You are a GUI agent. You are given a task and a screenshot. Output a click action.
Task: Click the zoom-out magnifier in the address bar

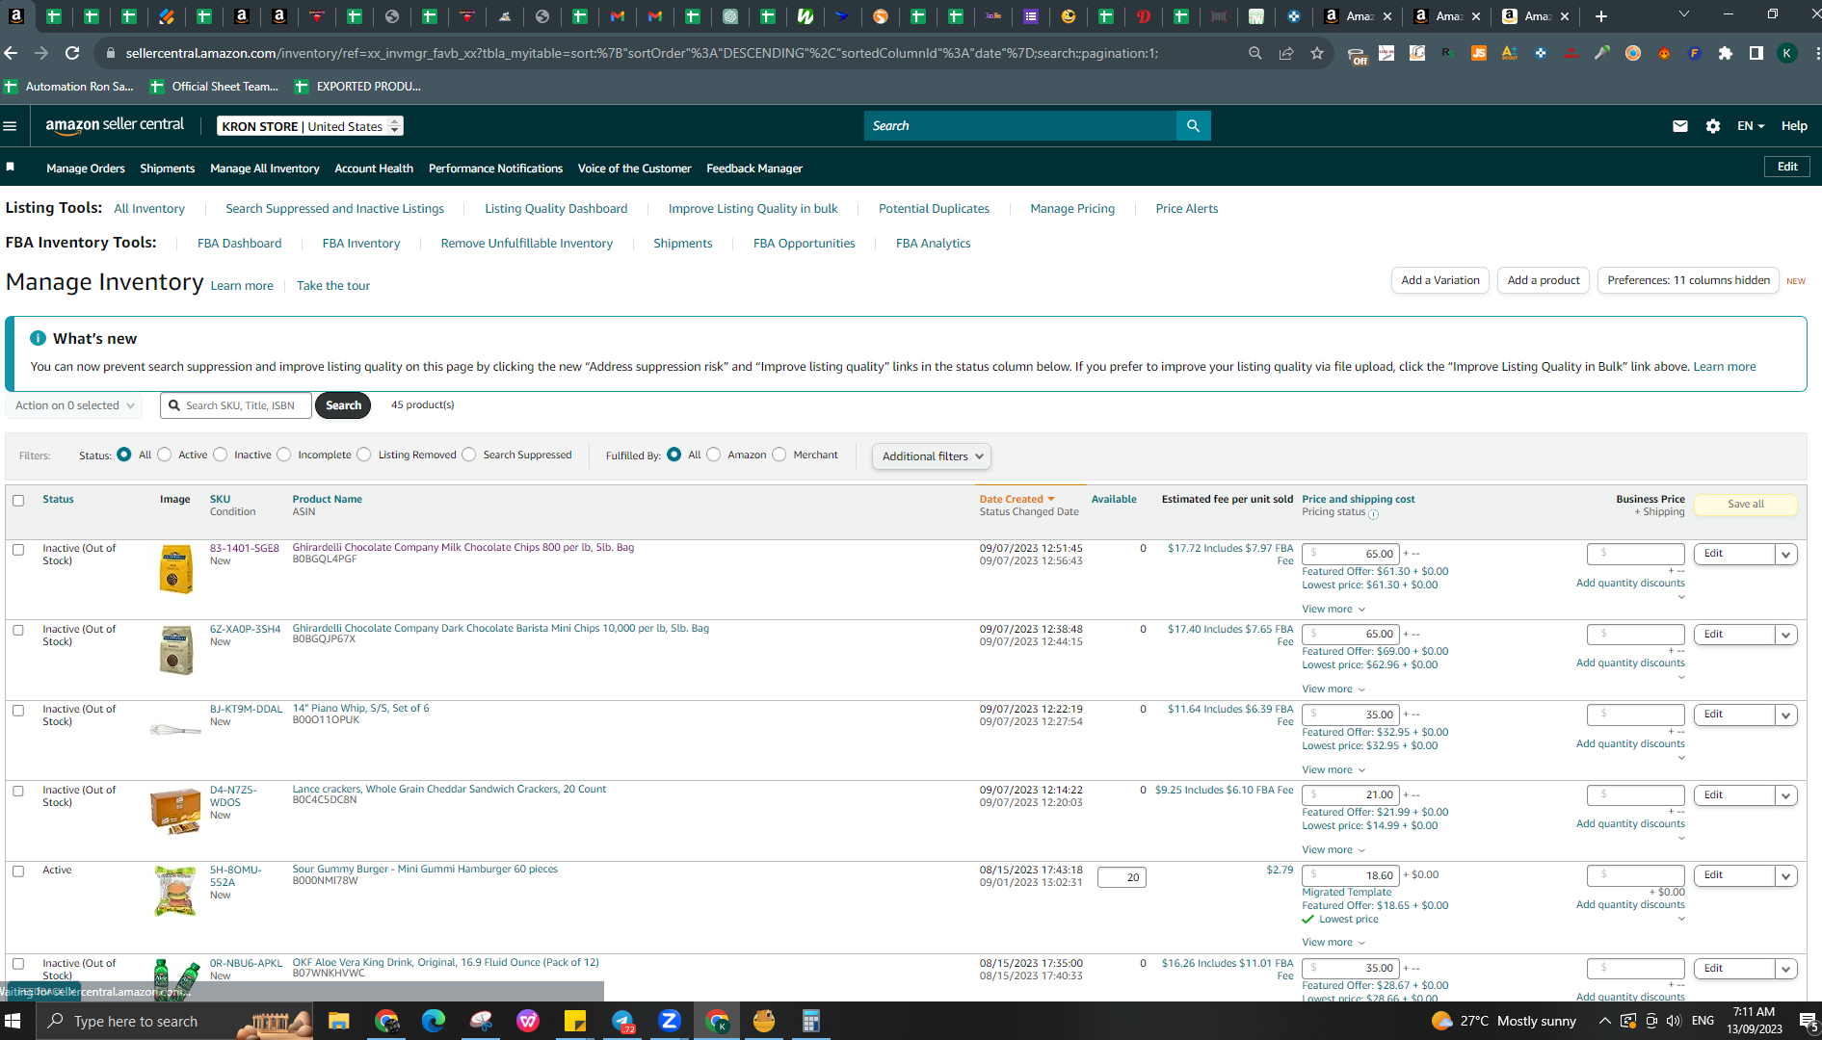[x=1255, y=53]
